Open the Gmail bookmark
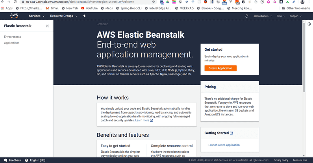 [52, 8]
